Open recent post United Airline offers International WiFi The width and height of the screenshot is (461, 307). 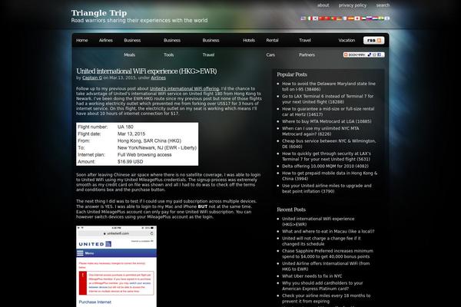(x=326, y=266)
